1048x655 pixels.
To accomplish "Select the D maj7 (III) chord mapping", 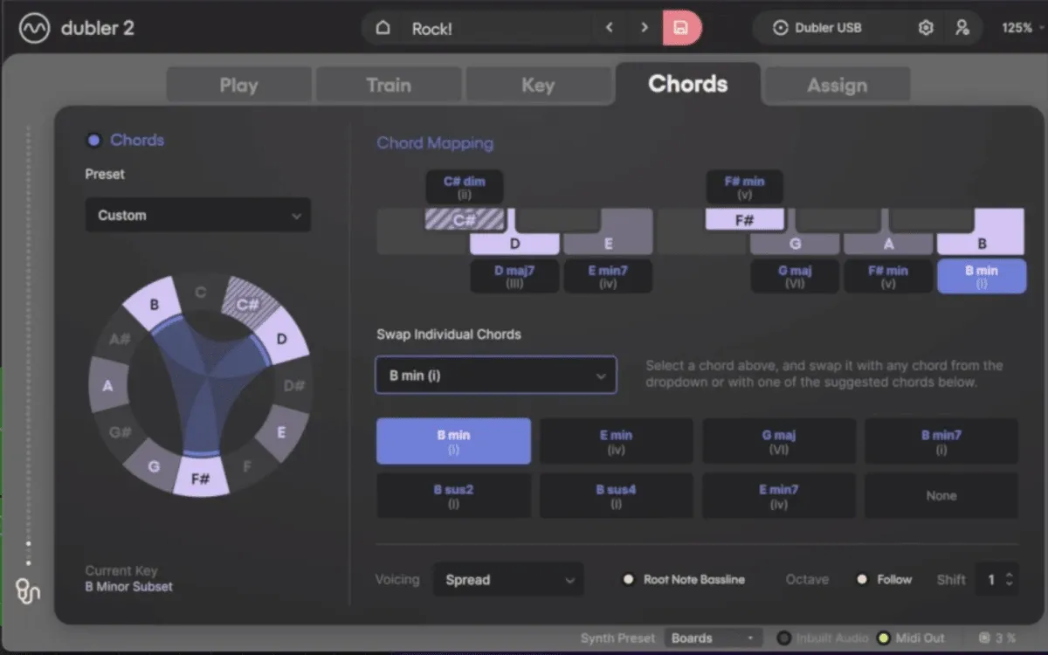I will tap(514, 276).
